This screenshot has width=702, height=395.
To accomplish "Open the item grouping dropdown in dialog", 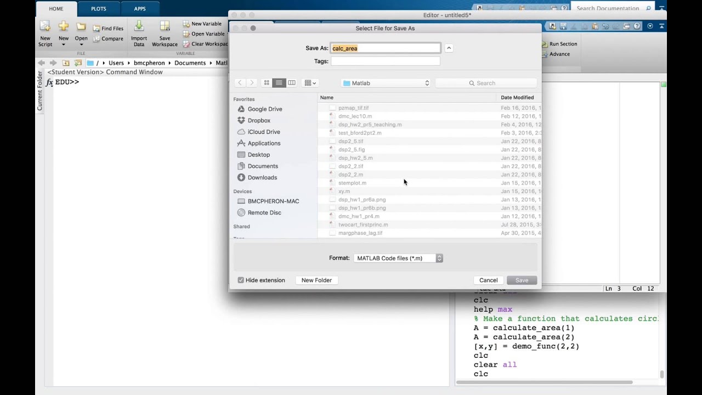I will click(310, 83).
